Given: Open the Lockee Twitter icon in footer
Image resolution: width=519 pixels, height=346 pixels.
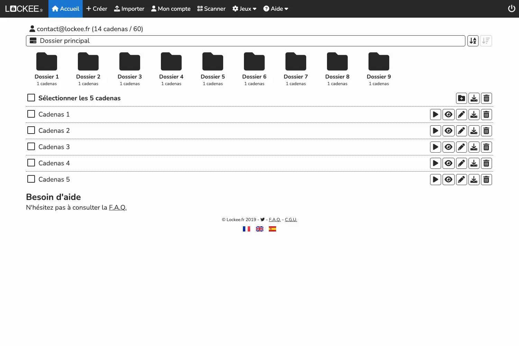Looking at the screenshot, I should 263,219.
